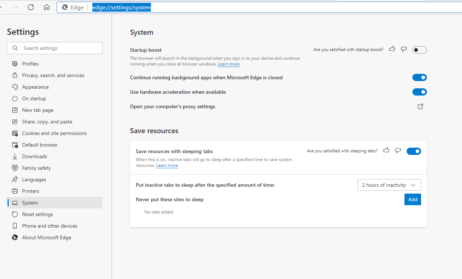Open Downloads settings section
Viewport: 462px width, 279px height.
[x=55, y=156]
